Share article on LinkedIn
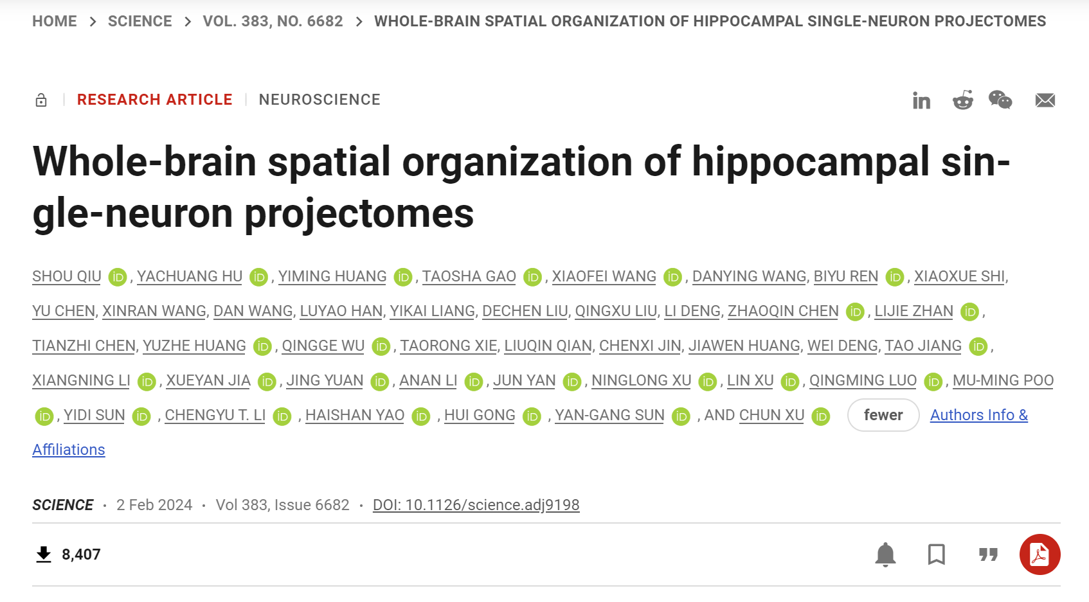Screen dimensions: 1089x602 point(921,100)
